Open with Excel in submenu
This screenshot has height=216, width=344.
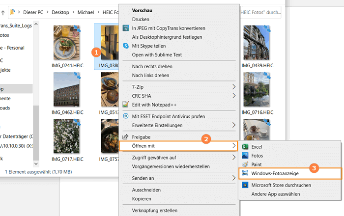tap(257, 147)
